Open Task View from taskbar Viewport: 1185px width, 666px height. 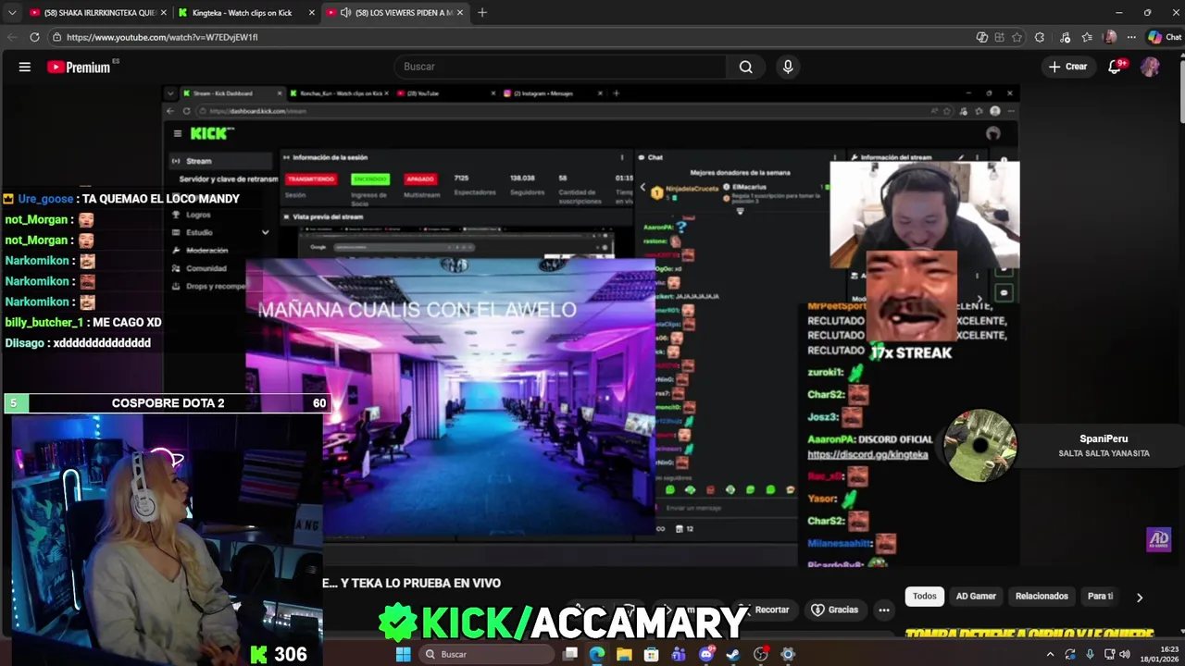pyautogui.click(x=570, y=654)
